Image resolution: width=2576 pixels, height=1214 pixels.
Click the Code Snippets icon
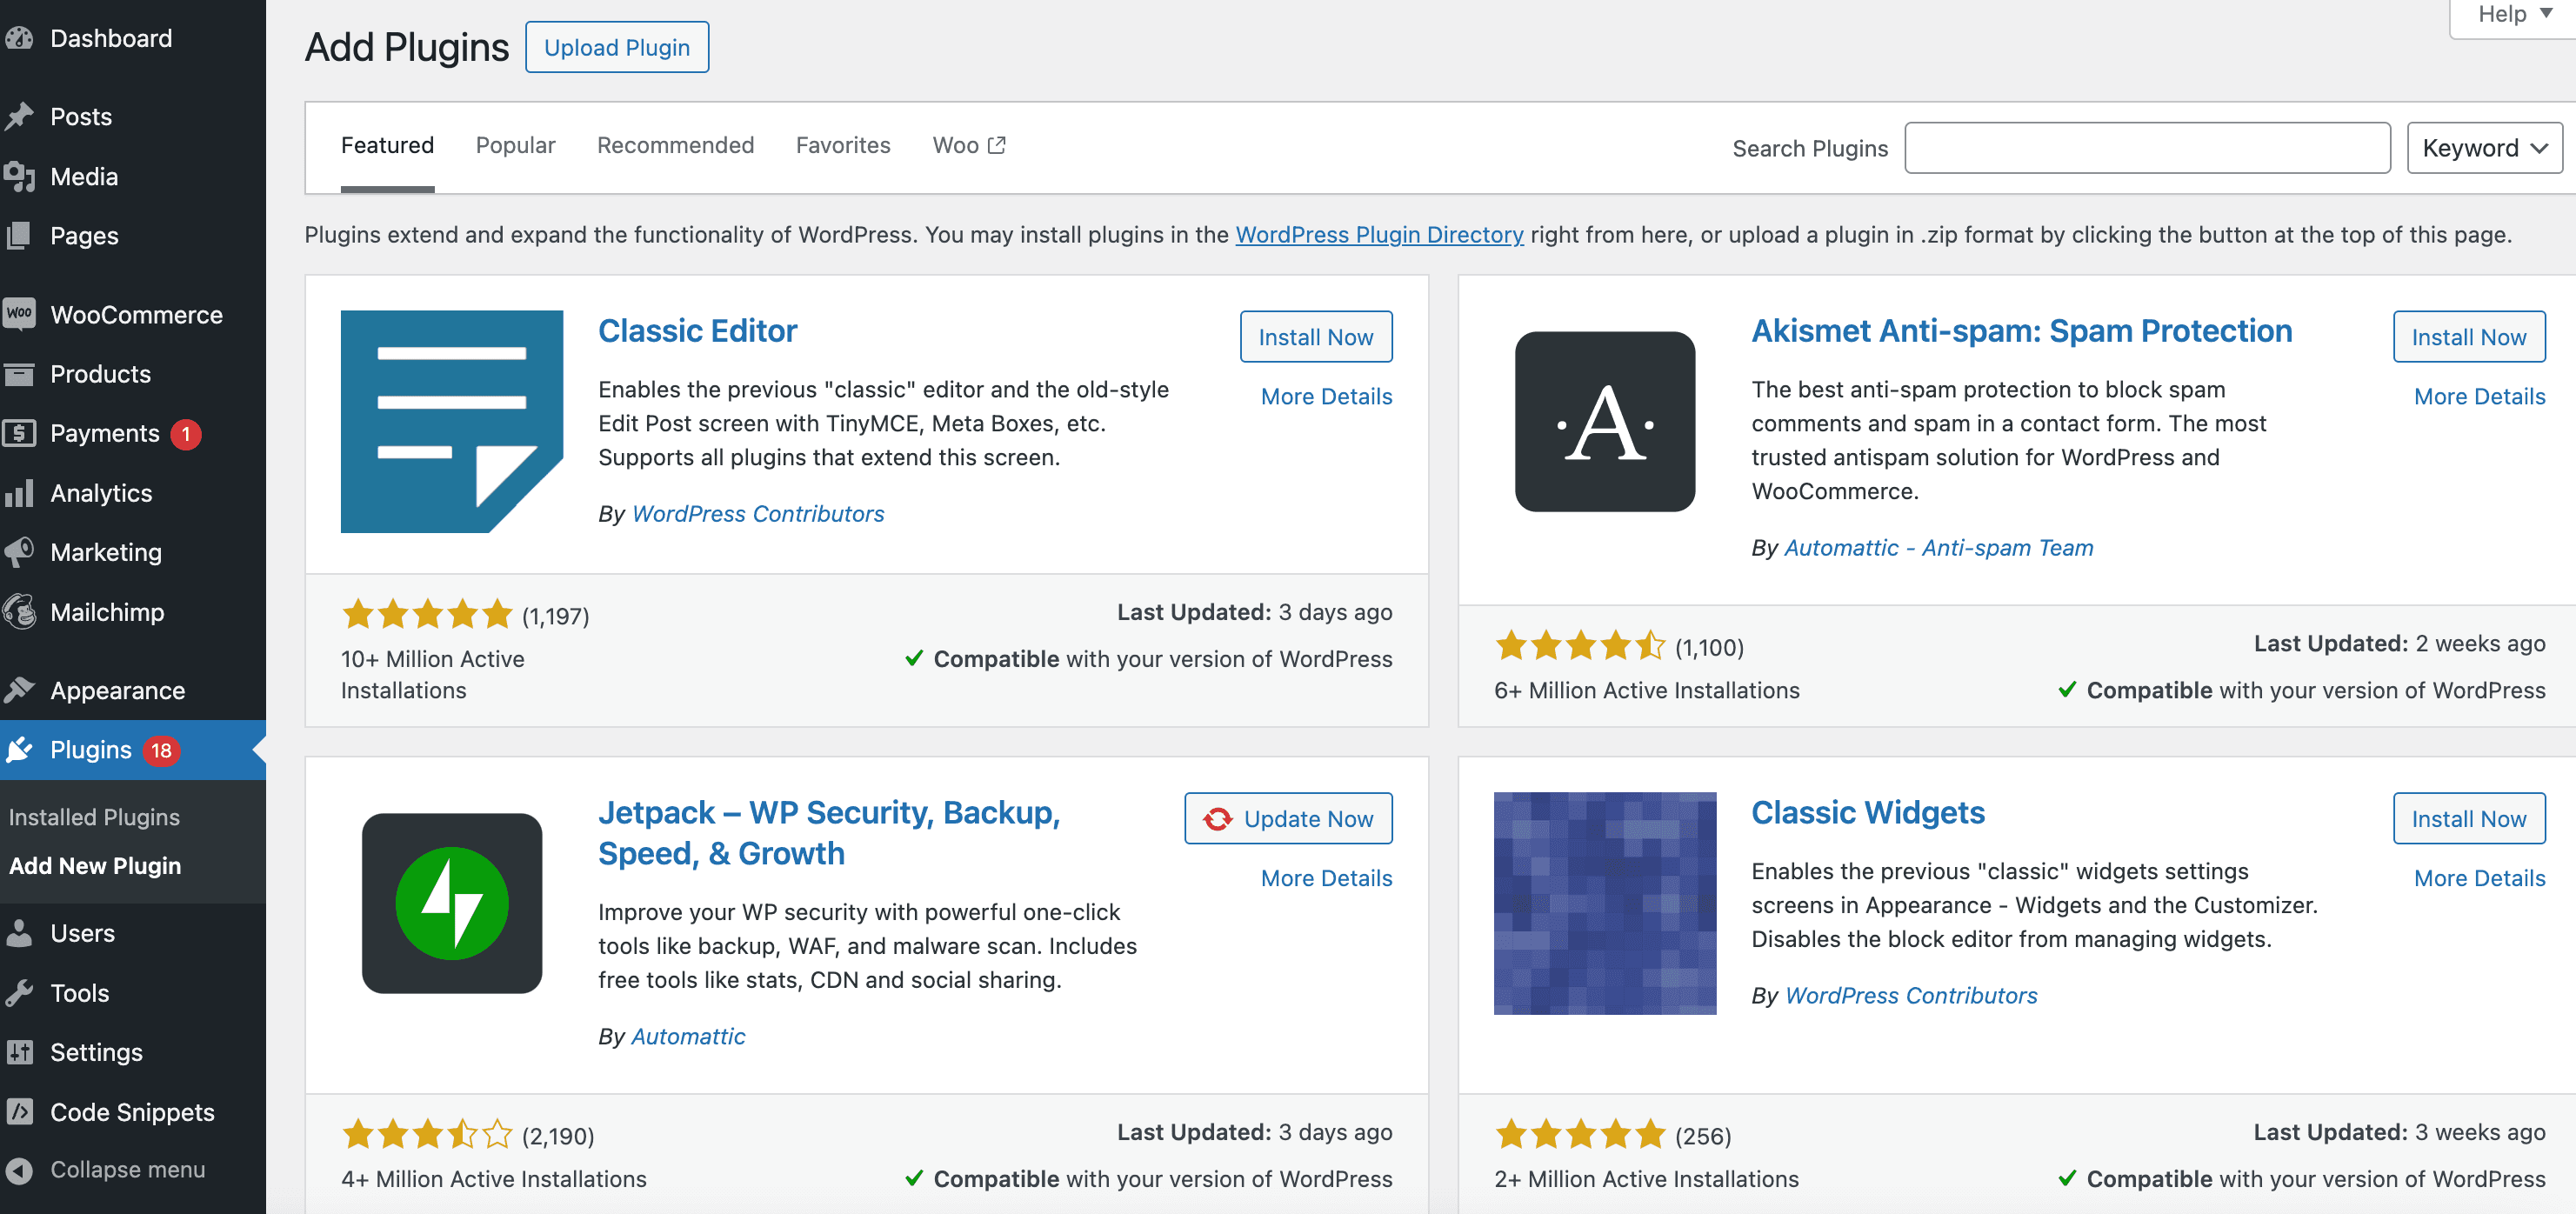click(x=19, y=1111)
